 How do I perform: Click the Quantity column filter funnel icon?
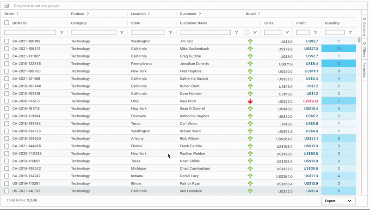pyautogui.click(x=350, y=32)
